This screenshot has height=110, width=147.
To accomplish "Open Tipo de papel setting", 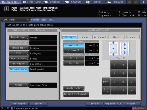I will (x=19, y=37).
